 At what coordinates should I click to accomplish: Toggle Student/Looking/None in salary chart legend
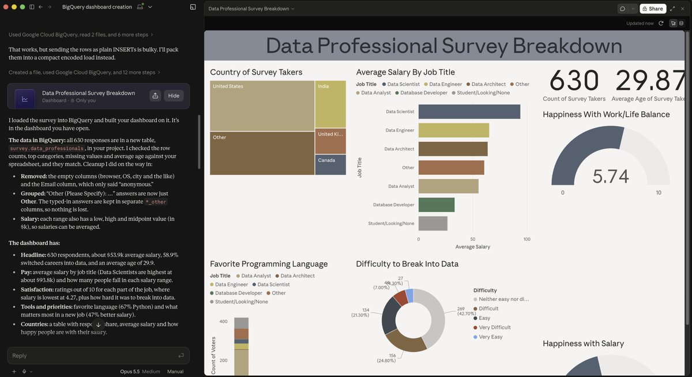tap(481, 92)
